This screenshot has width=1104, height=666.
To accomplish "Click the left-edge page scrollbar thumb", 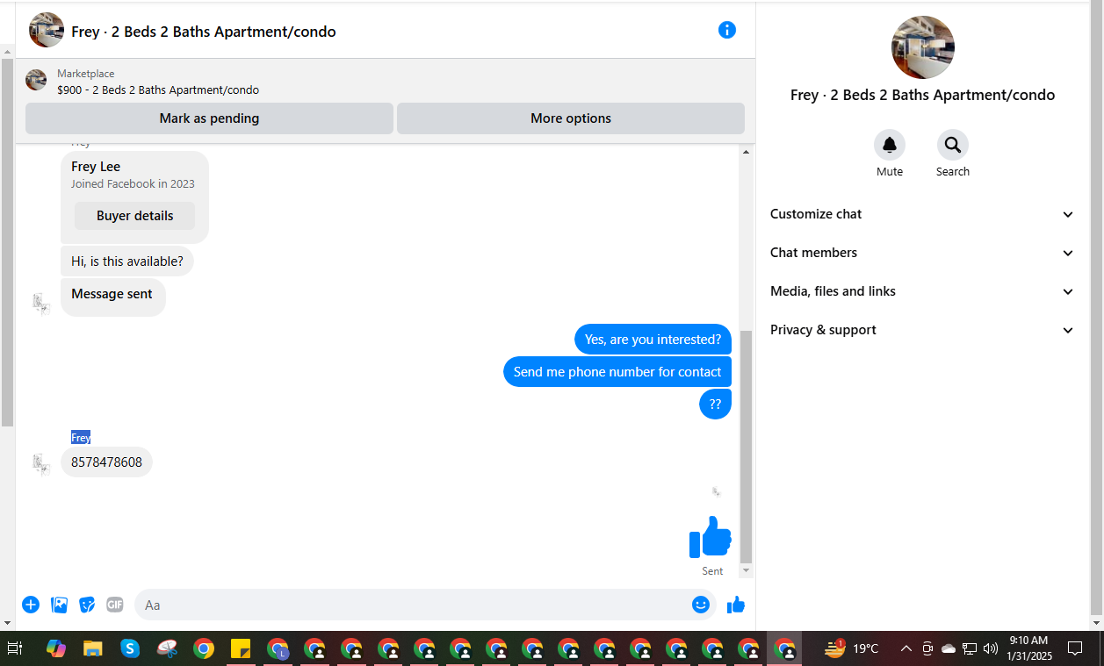I will [x=7, y=242].
